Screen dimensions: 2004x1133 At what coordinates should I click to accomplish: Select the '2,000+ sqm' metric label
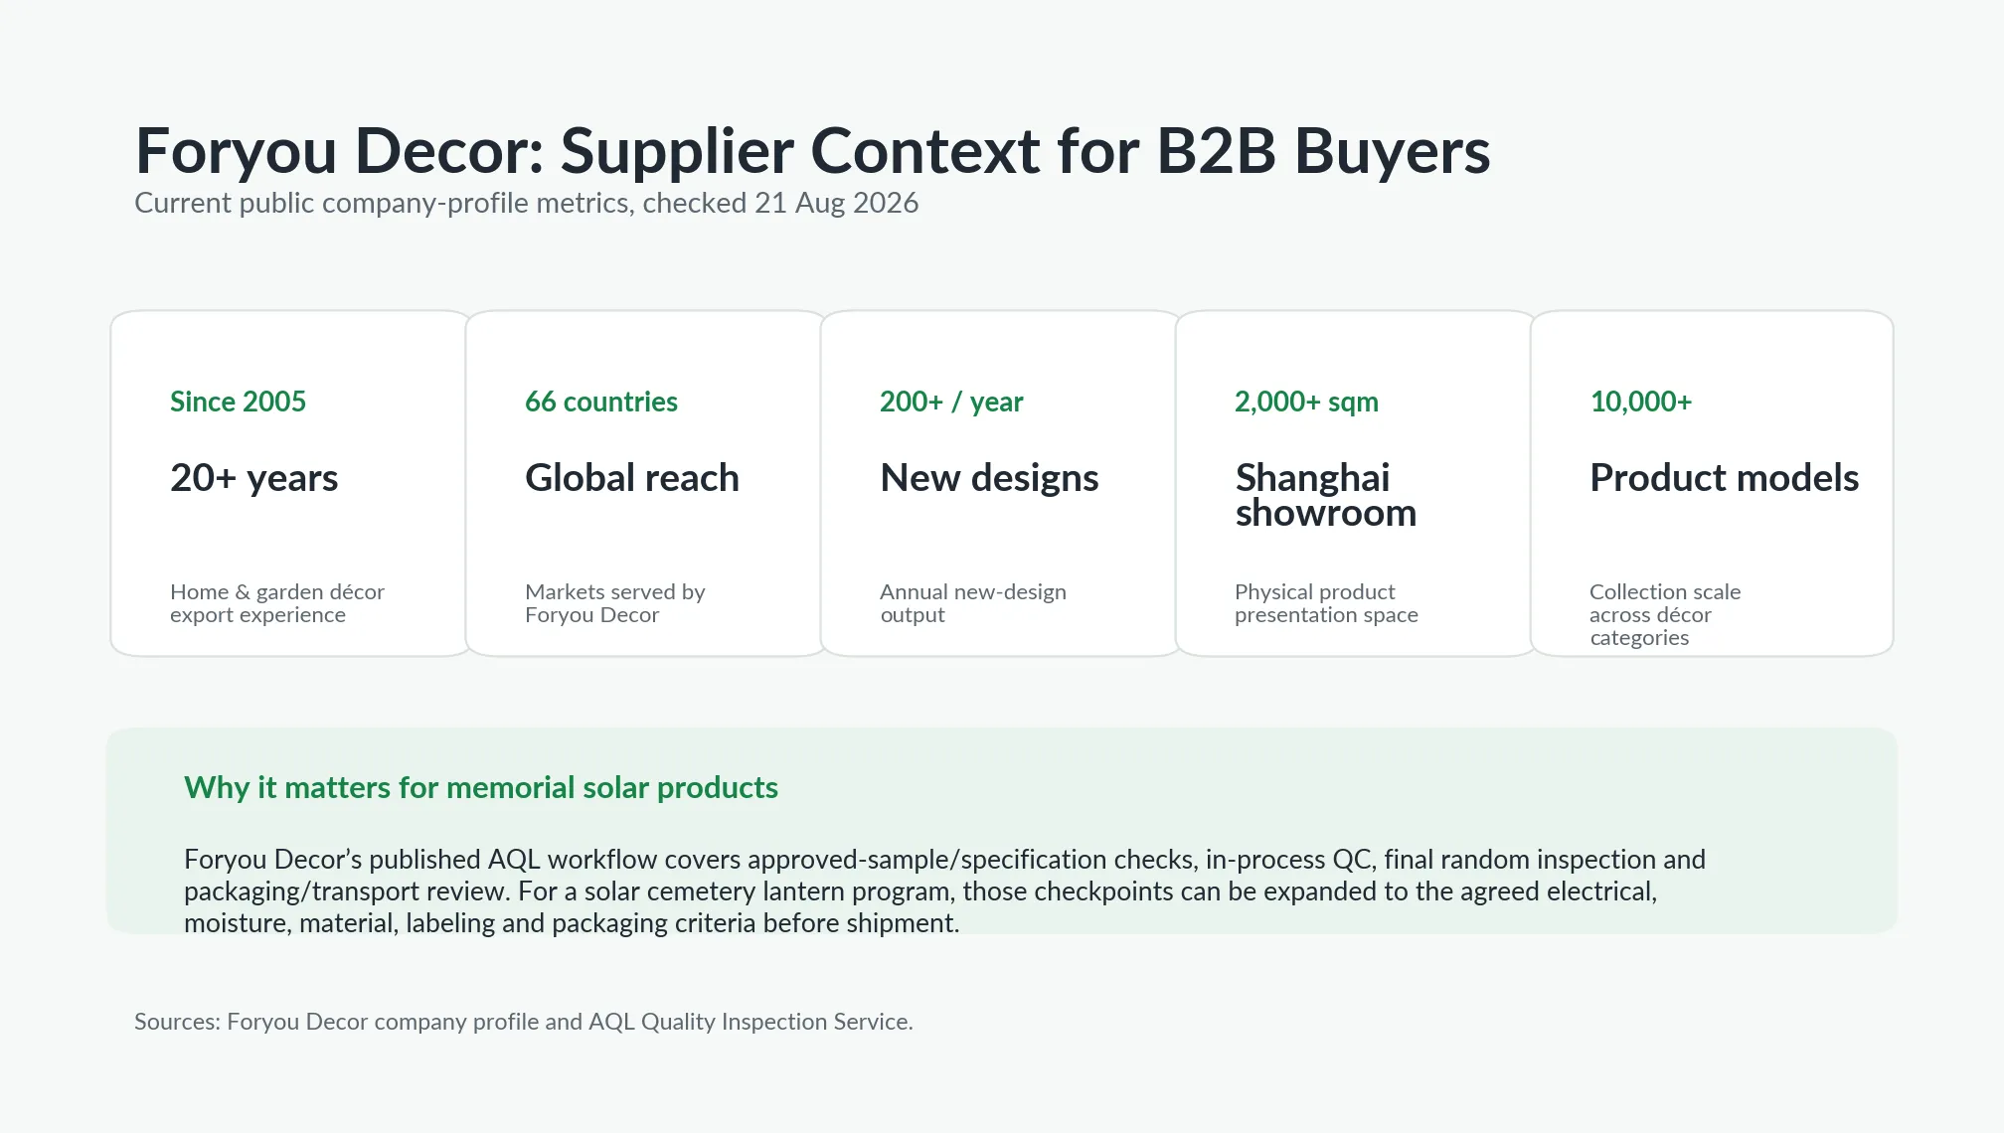pyautogui.click(x=1306, y=402)
